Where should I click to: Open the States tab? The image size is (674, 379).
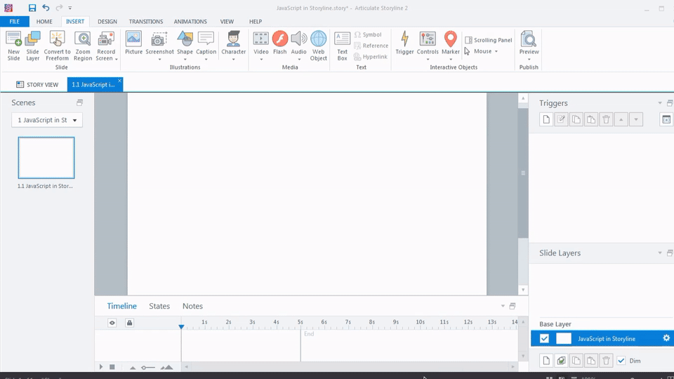159,306
